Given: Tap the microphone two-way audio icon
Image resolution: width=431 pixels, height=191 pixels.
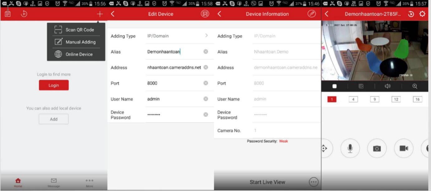Looking at the screenshot, I should tap(350, 148).
